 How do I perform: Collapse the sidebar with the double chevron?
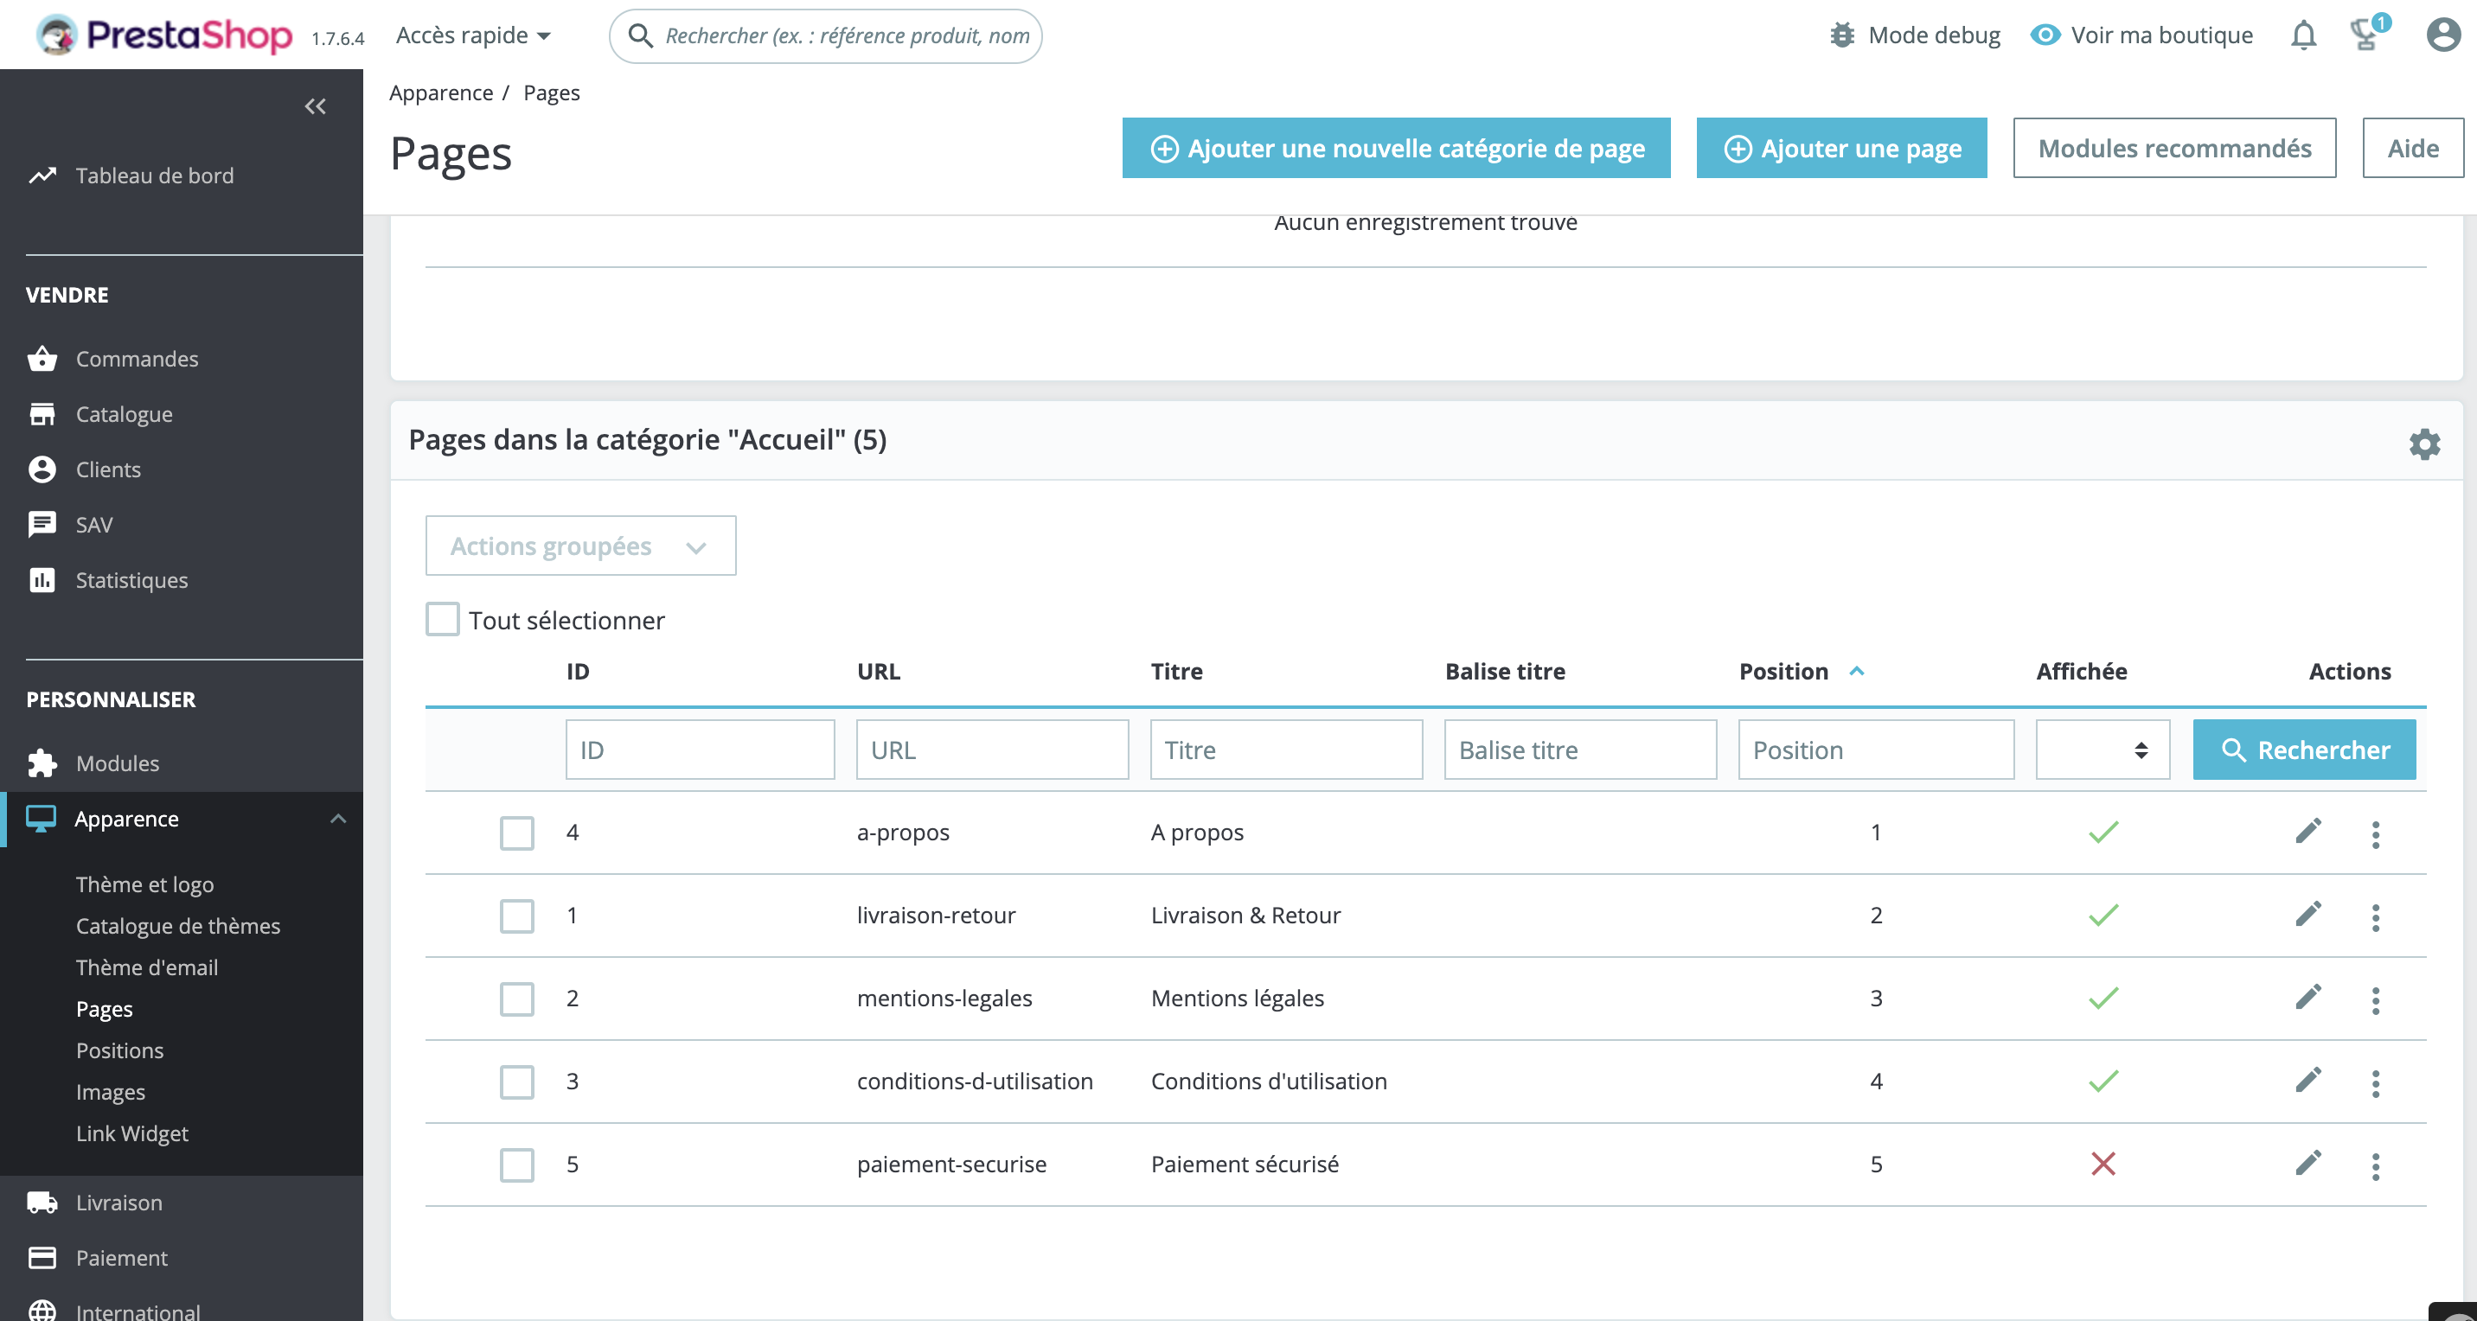point(316,106)
